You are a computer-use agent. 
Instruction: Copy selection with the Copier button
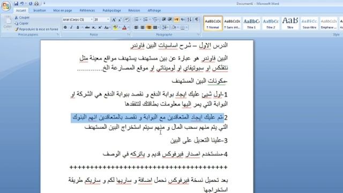click(21, 23)
